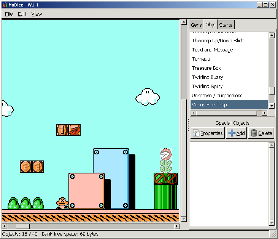Click object list scroll up arrow
The height and width of the screenshot is (239, 278).
coord(272,35)
